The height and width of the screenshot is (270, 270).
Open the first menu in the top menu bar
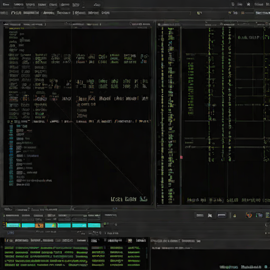coord(6,4)
